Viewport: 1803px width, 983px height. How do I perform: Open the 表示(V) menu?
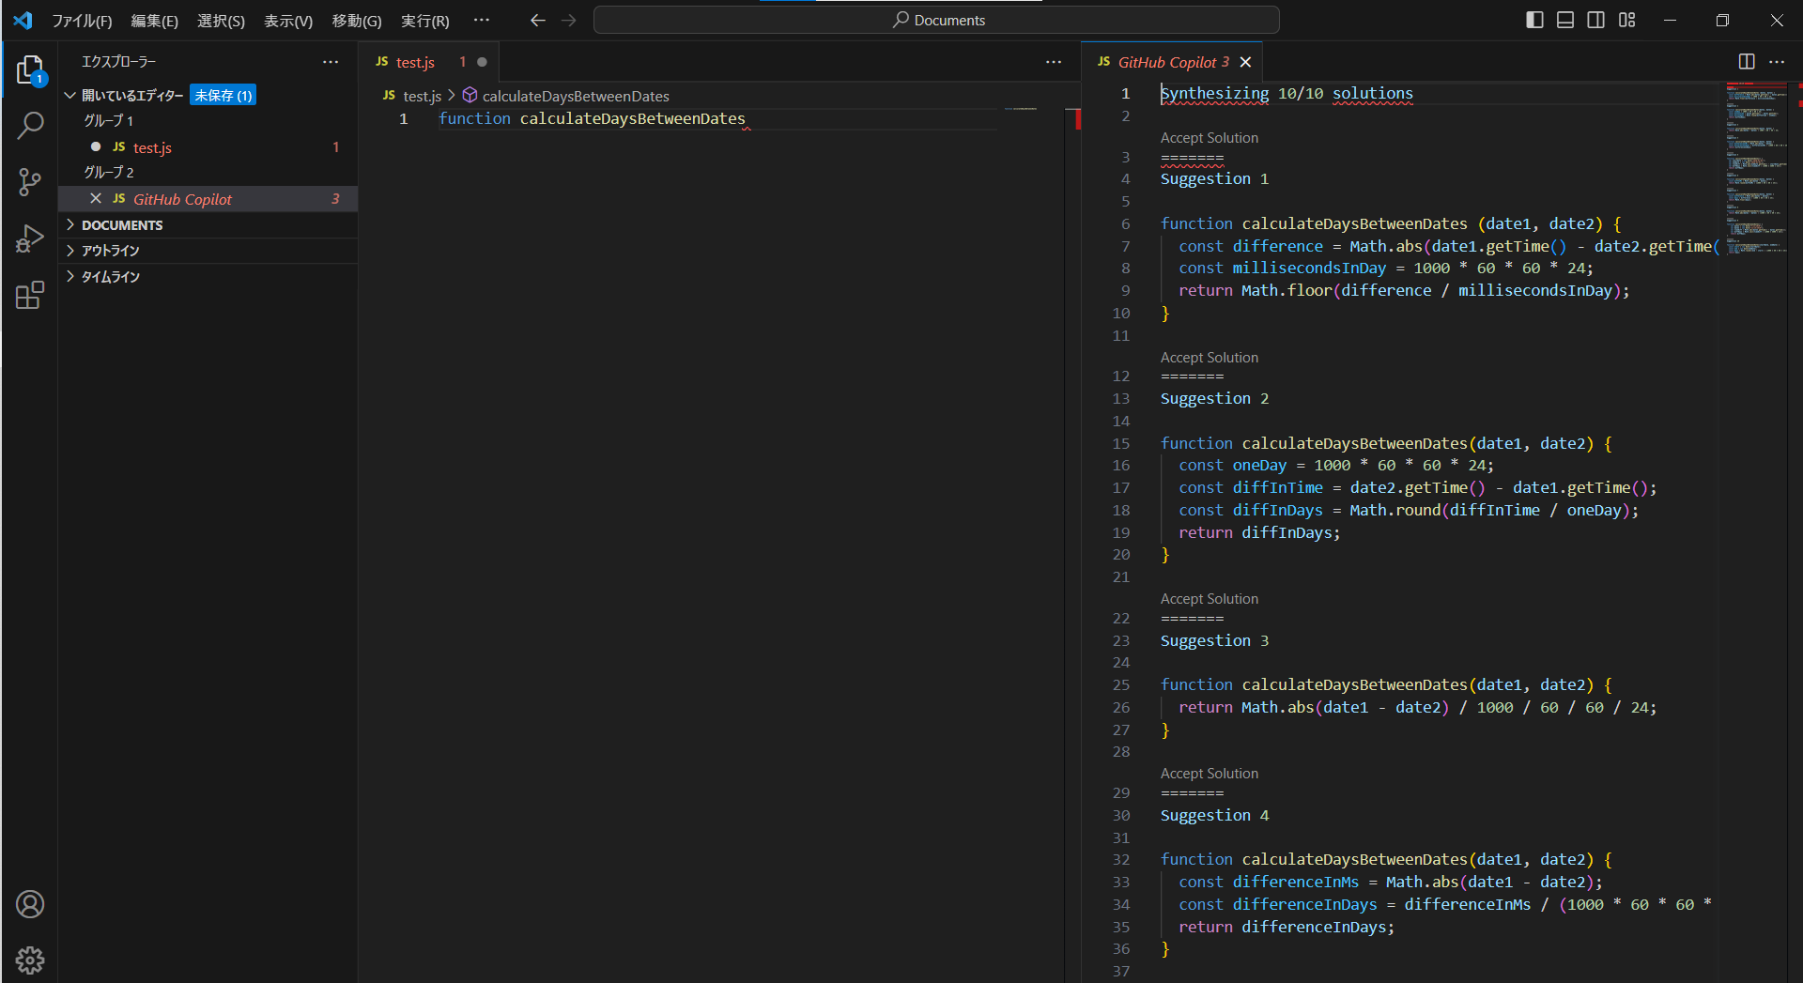coord(288,20)
